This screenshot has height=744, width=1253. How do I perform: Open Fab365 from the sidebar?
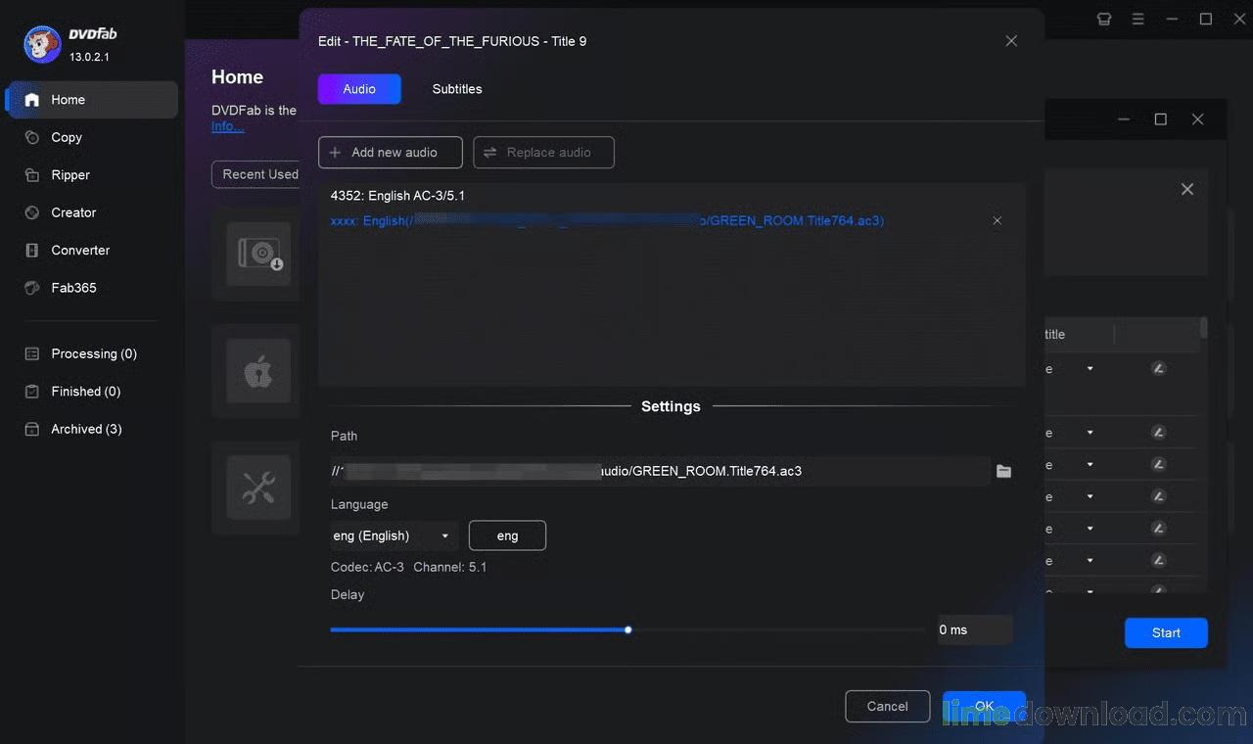tap(73, 288)
